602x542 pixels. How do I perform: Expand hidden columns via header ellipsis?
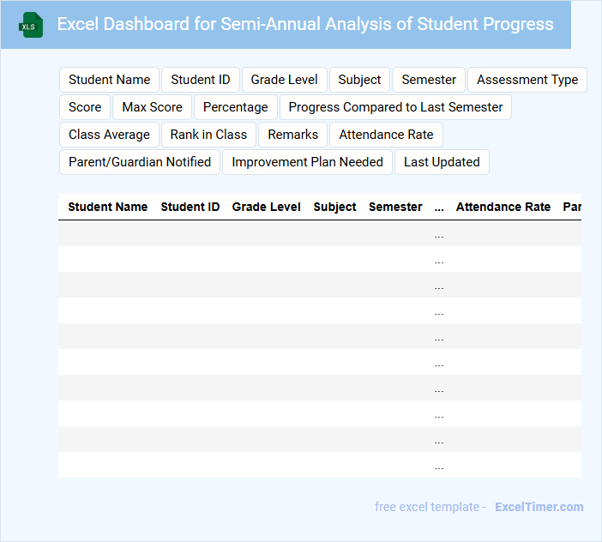click(439, 208)
